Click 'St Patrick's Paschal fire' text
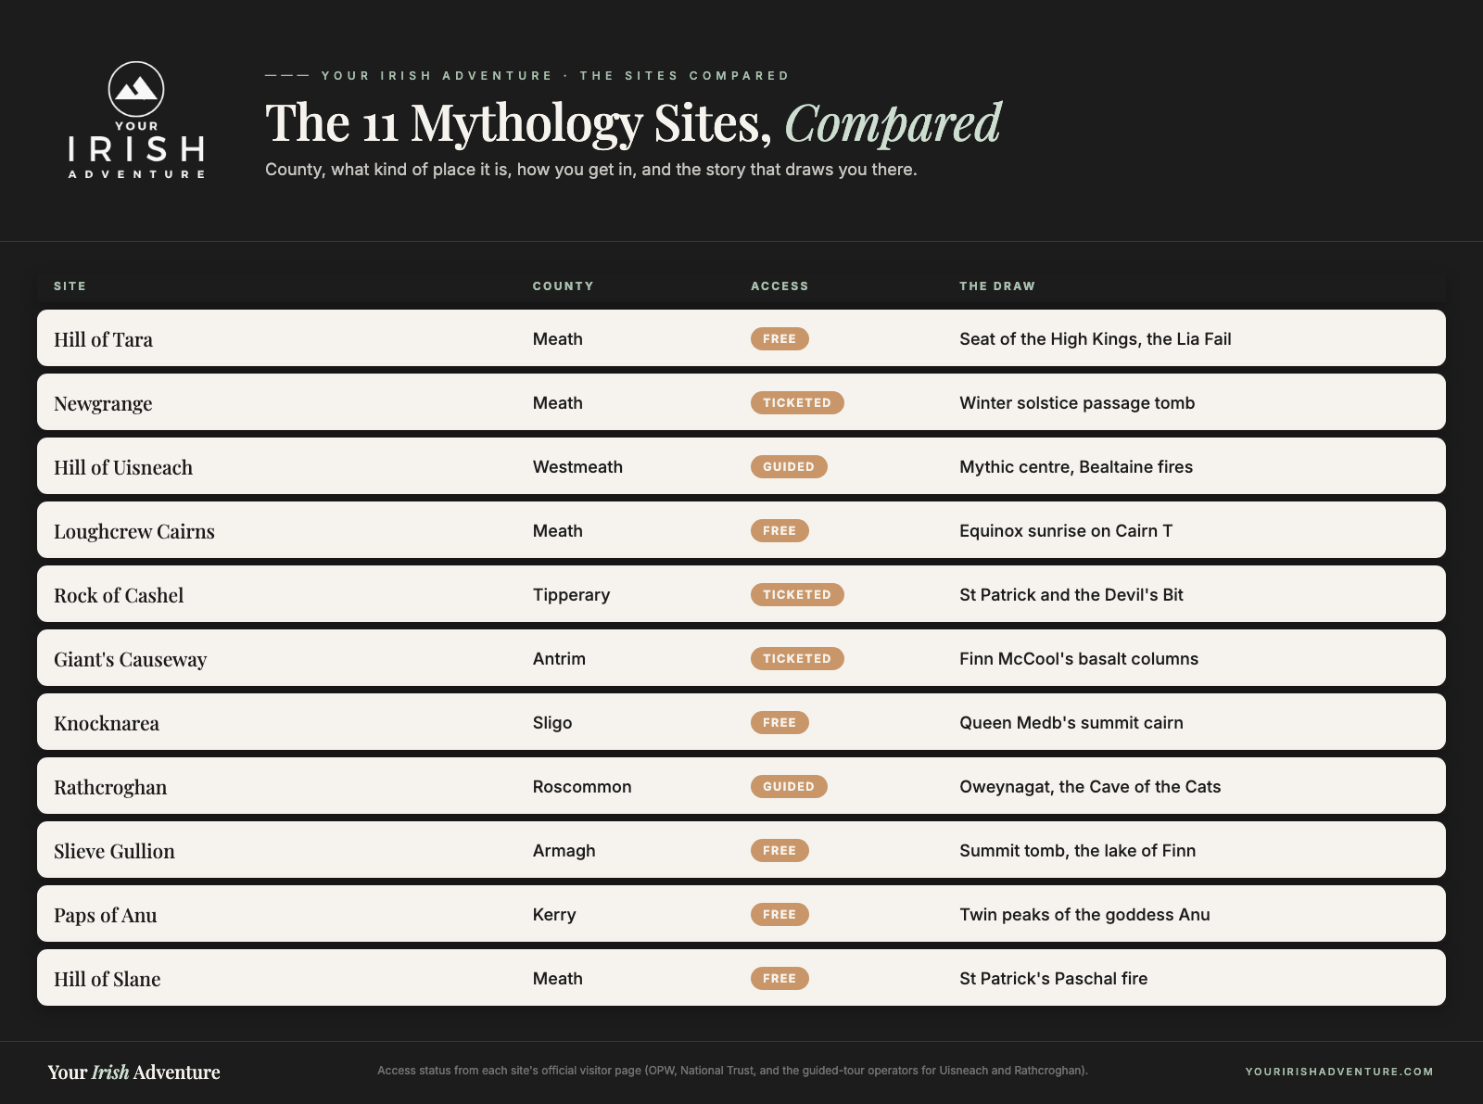 pyautogui.click(x=1053, y=979)
